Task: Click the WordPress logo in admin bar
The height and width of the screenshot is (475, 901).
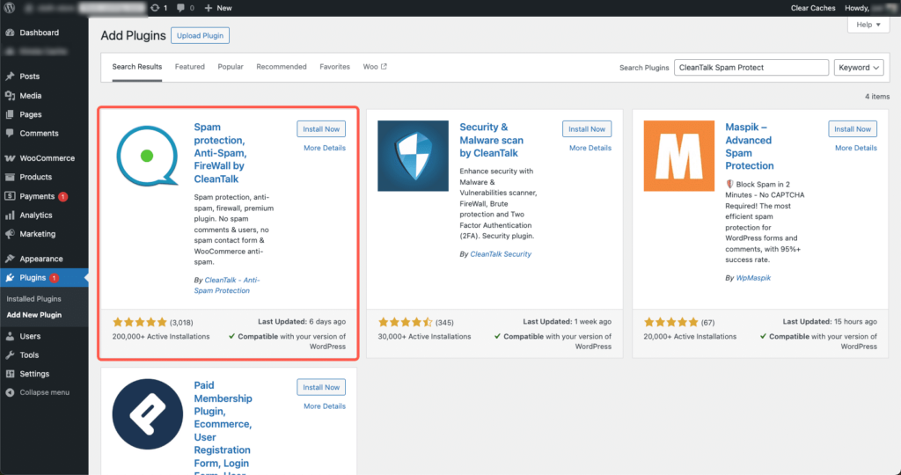Action: pyautogui.click(x=10, y=8)
